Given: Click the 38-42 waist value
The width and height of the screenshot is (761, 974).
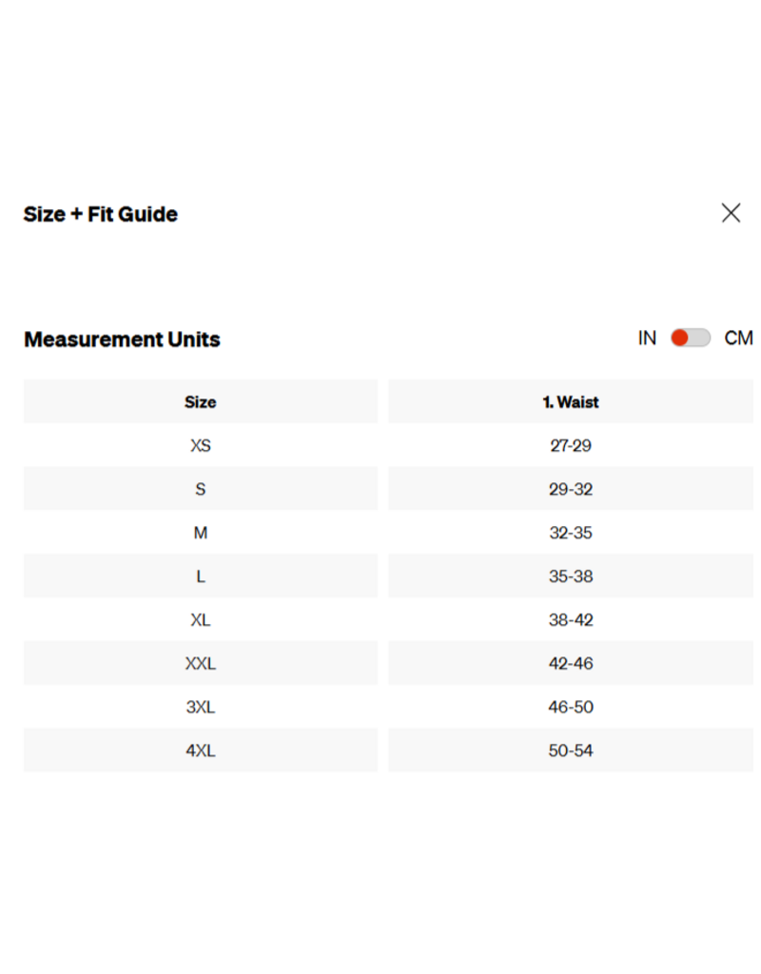Looking at the screenshot, I should coord(571,620).
